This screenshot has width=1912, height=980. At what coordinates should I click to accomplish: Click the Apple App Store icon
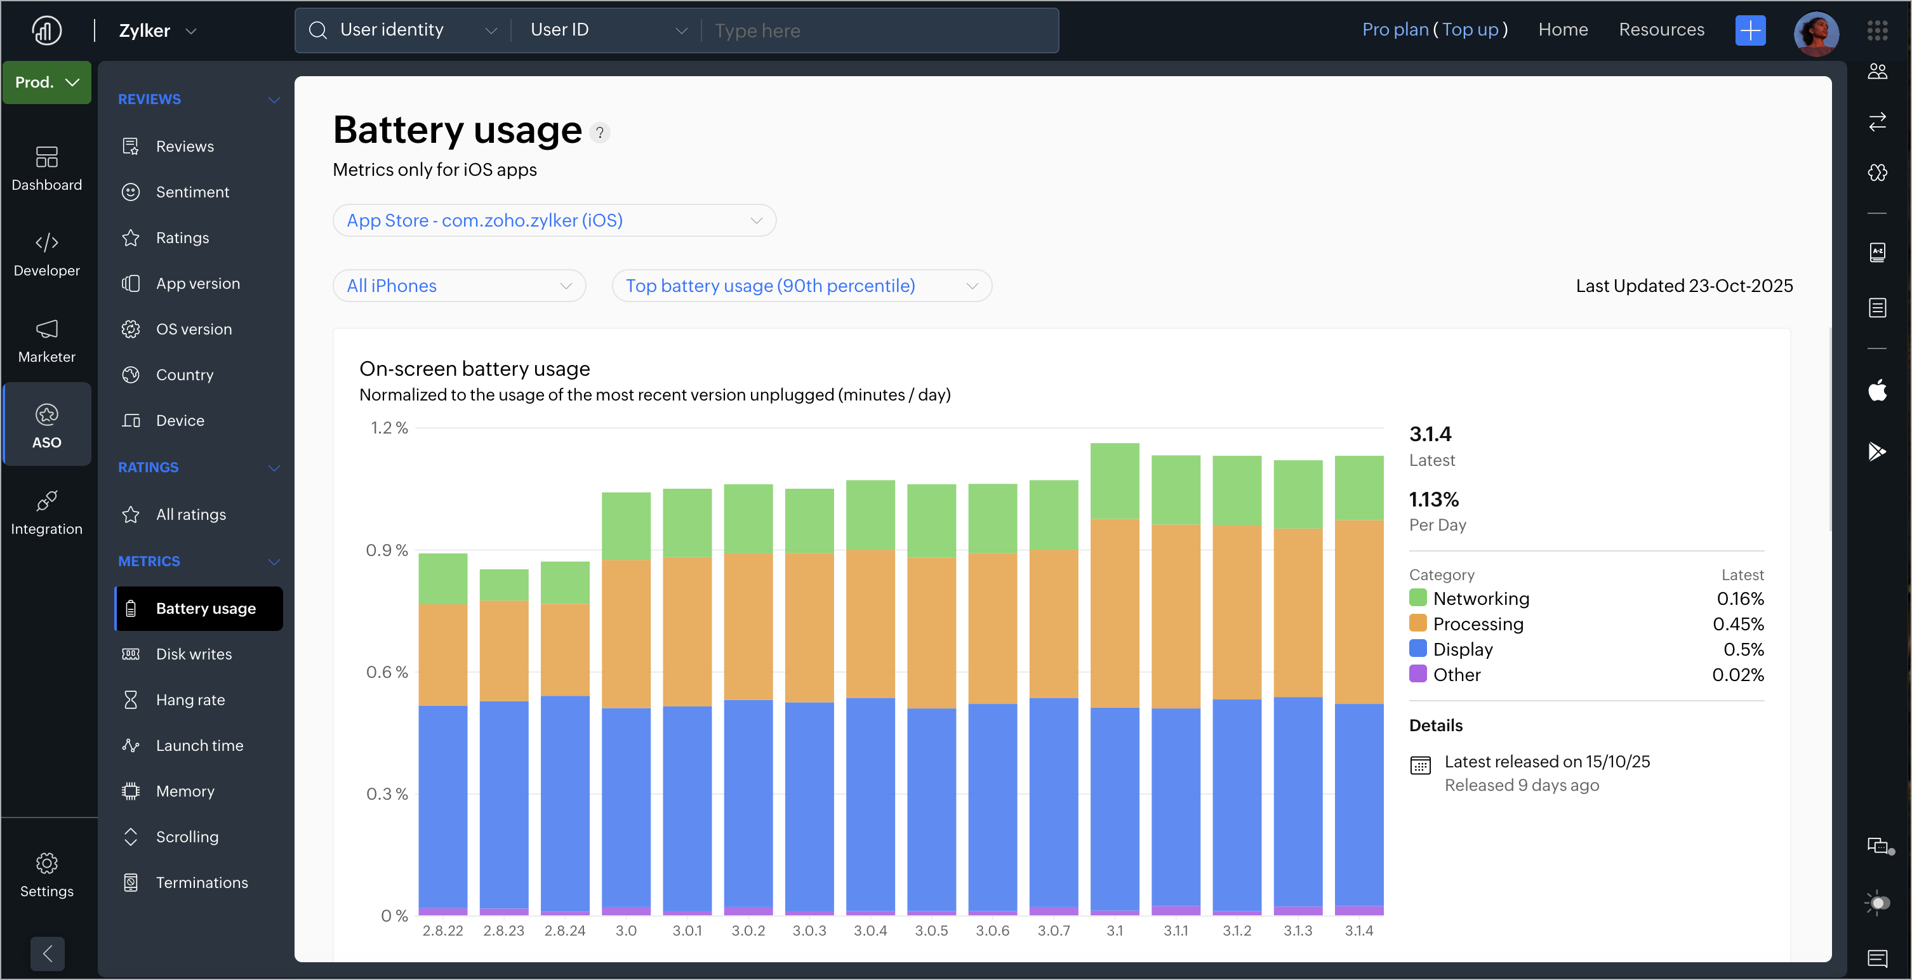point(1877,390)
